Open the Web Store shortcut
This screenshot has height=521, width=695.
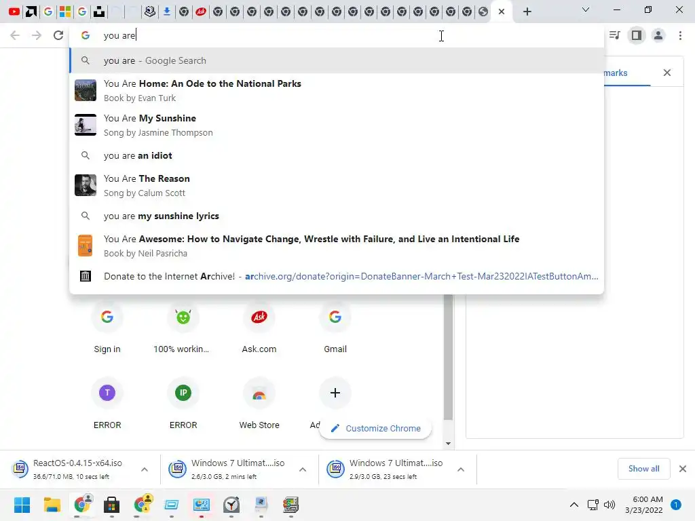click(259, 403)
